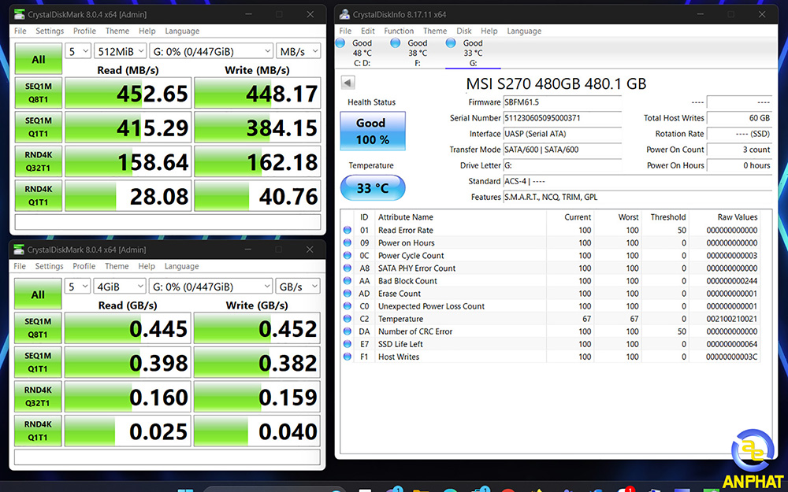Open drive selector in bottom CrystalDiskMark window
Screen dimensions: 788x492
tap(210, 287)
